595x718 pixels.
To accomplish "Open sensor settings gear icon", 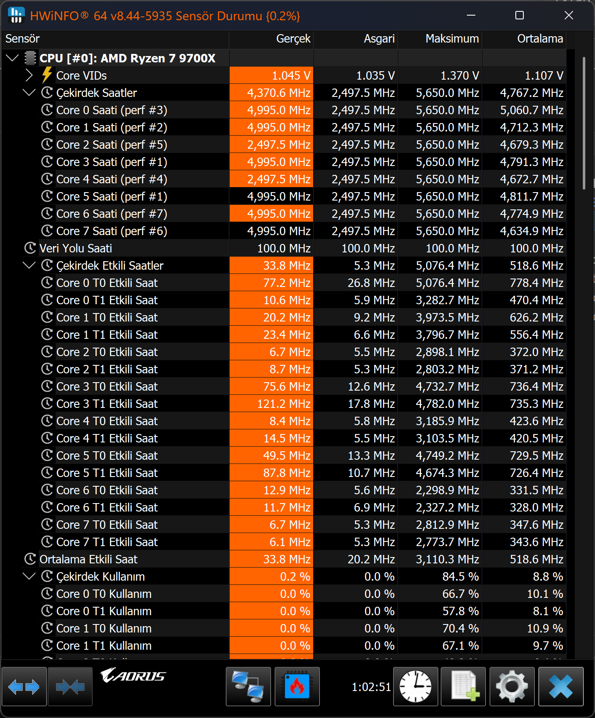I will (512, 687).
